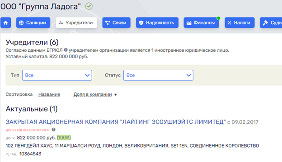Image resolution: width=282 pixels, height=162 pixels.
Task: Click the London address line
Action: point(132,146)
